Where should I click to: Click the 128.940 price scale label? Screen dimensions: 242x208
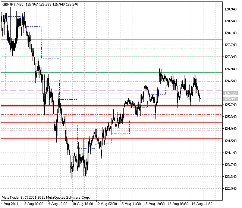pyautogui.click(x=230, y=9)
